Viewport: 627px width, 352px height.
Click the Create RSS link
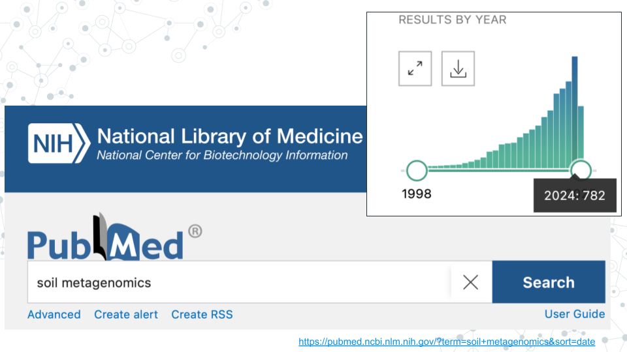click(202, 315)
